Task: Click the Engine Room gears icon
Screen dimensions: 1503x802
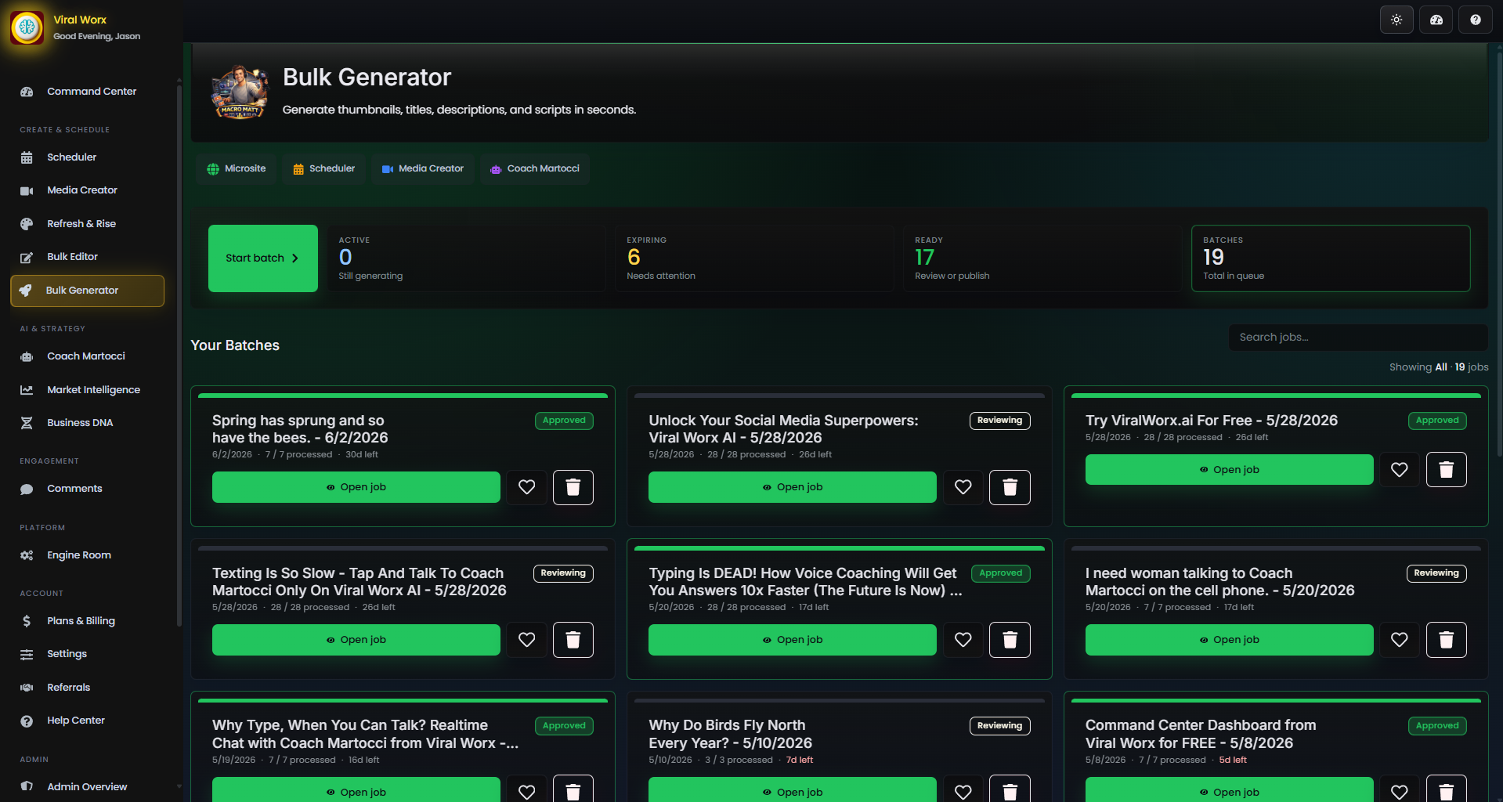Action: point(27,555)
